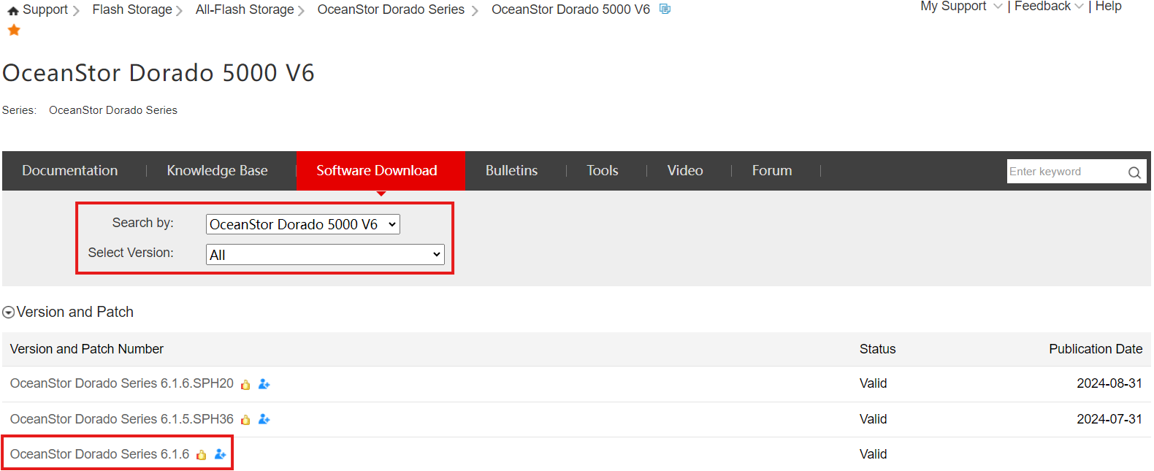Expand the My Support menu

point(961,7)
